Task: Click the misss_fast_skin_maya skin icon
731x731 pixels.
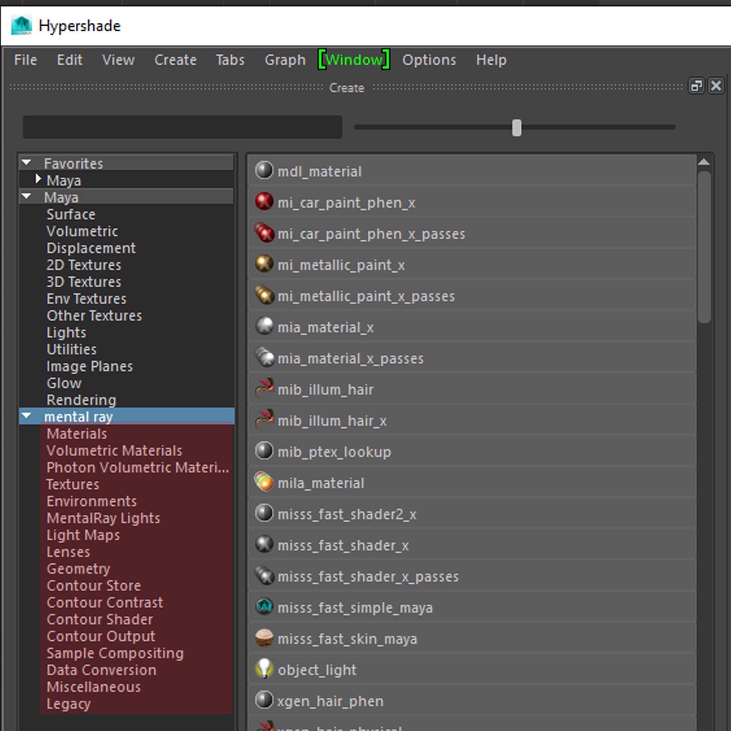Action: pos(264,638)
